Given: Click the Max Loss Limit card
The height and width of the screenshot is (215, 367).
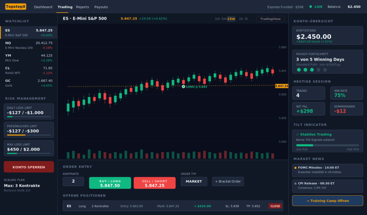Looking at the screenshot, I should (x=29, y=148).
